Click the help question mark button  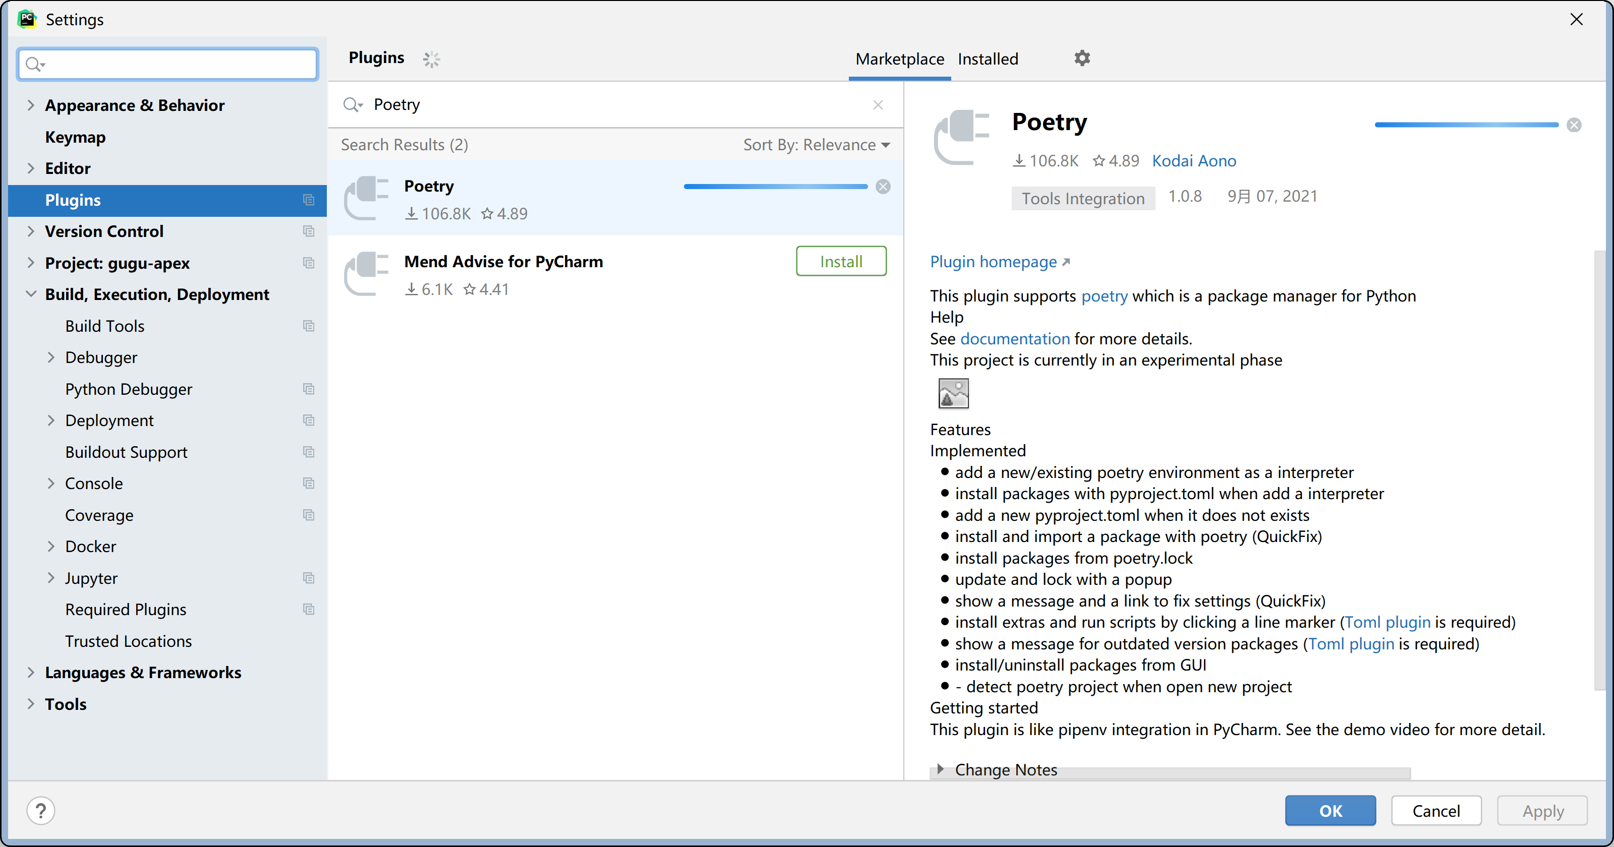(41, 811)
